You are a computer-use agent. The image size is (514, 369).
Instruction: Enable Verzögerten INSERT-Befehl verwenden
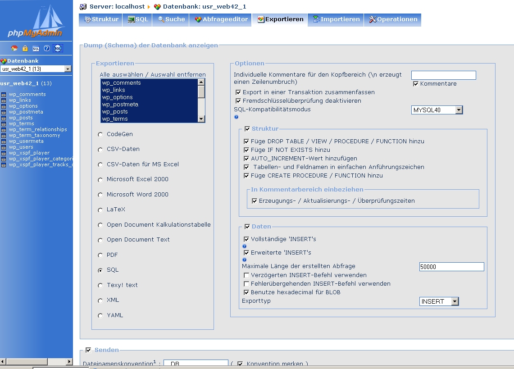coord(246,276)
